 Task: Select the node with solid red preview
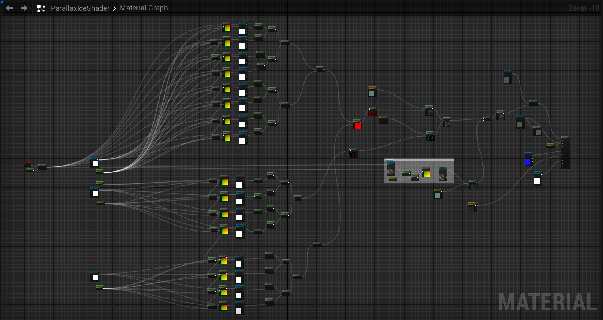357,125
